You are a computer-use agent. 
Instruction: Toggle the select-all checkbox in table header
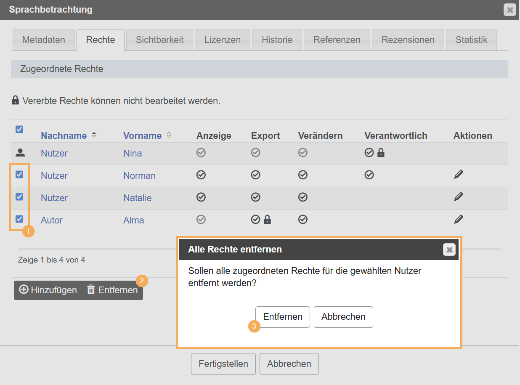coord(19,130)
